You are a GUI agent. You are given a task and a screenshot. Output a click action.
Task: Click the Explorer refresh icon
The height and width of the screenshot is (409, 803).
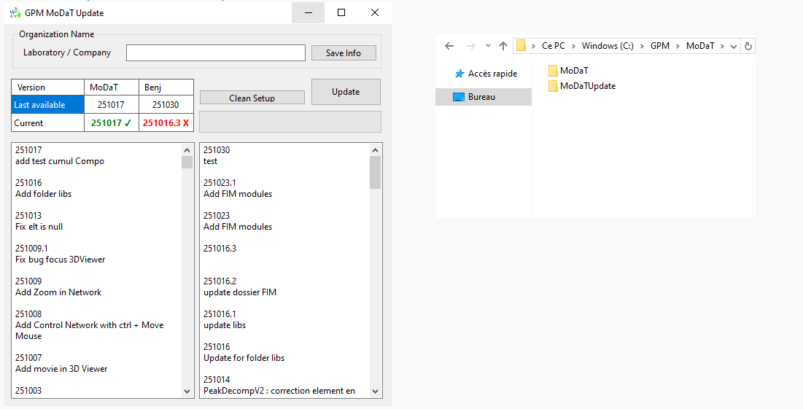[748, 46]
